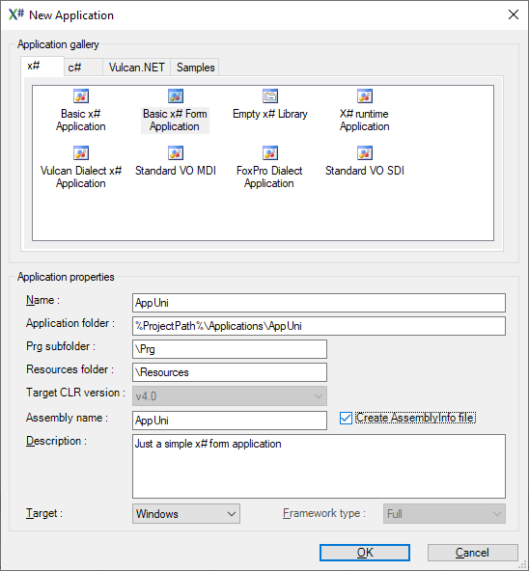Click the Standard VO MDI caption text
The image size is (529, 571).
coord(176,171)
